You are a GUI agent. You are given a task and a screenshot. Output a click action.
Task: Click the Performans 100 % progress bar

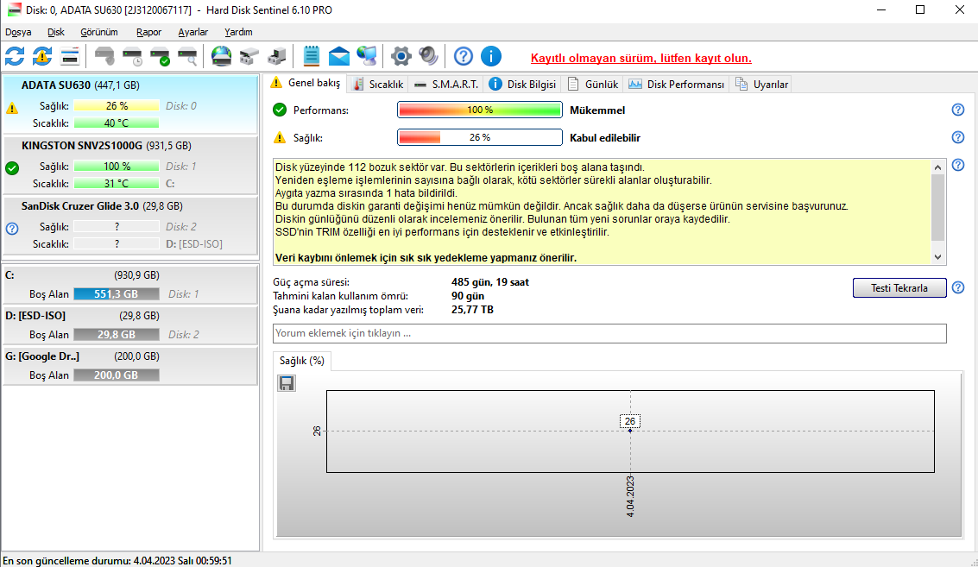pos(480,110)
